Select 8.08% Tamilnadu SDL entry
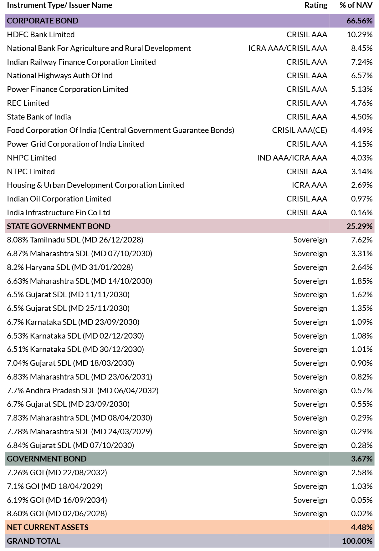The width and height of the screenshot is (379, 551). click(75, 240)
